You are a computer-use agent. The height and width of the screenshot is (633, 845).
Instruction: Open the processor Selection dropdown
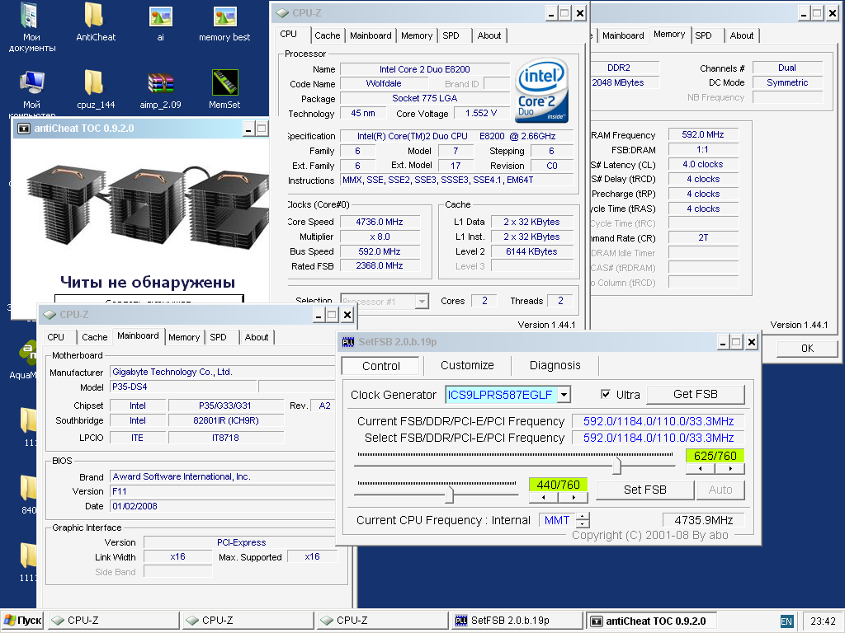tap(422, 302)
